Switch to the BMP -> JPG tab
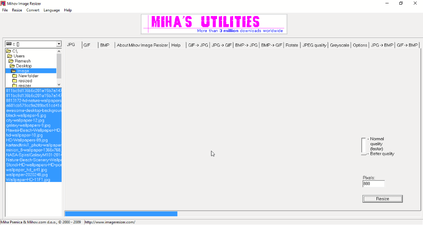The height and width of the screenshot is (225, 423). (x=246, y=45)
